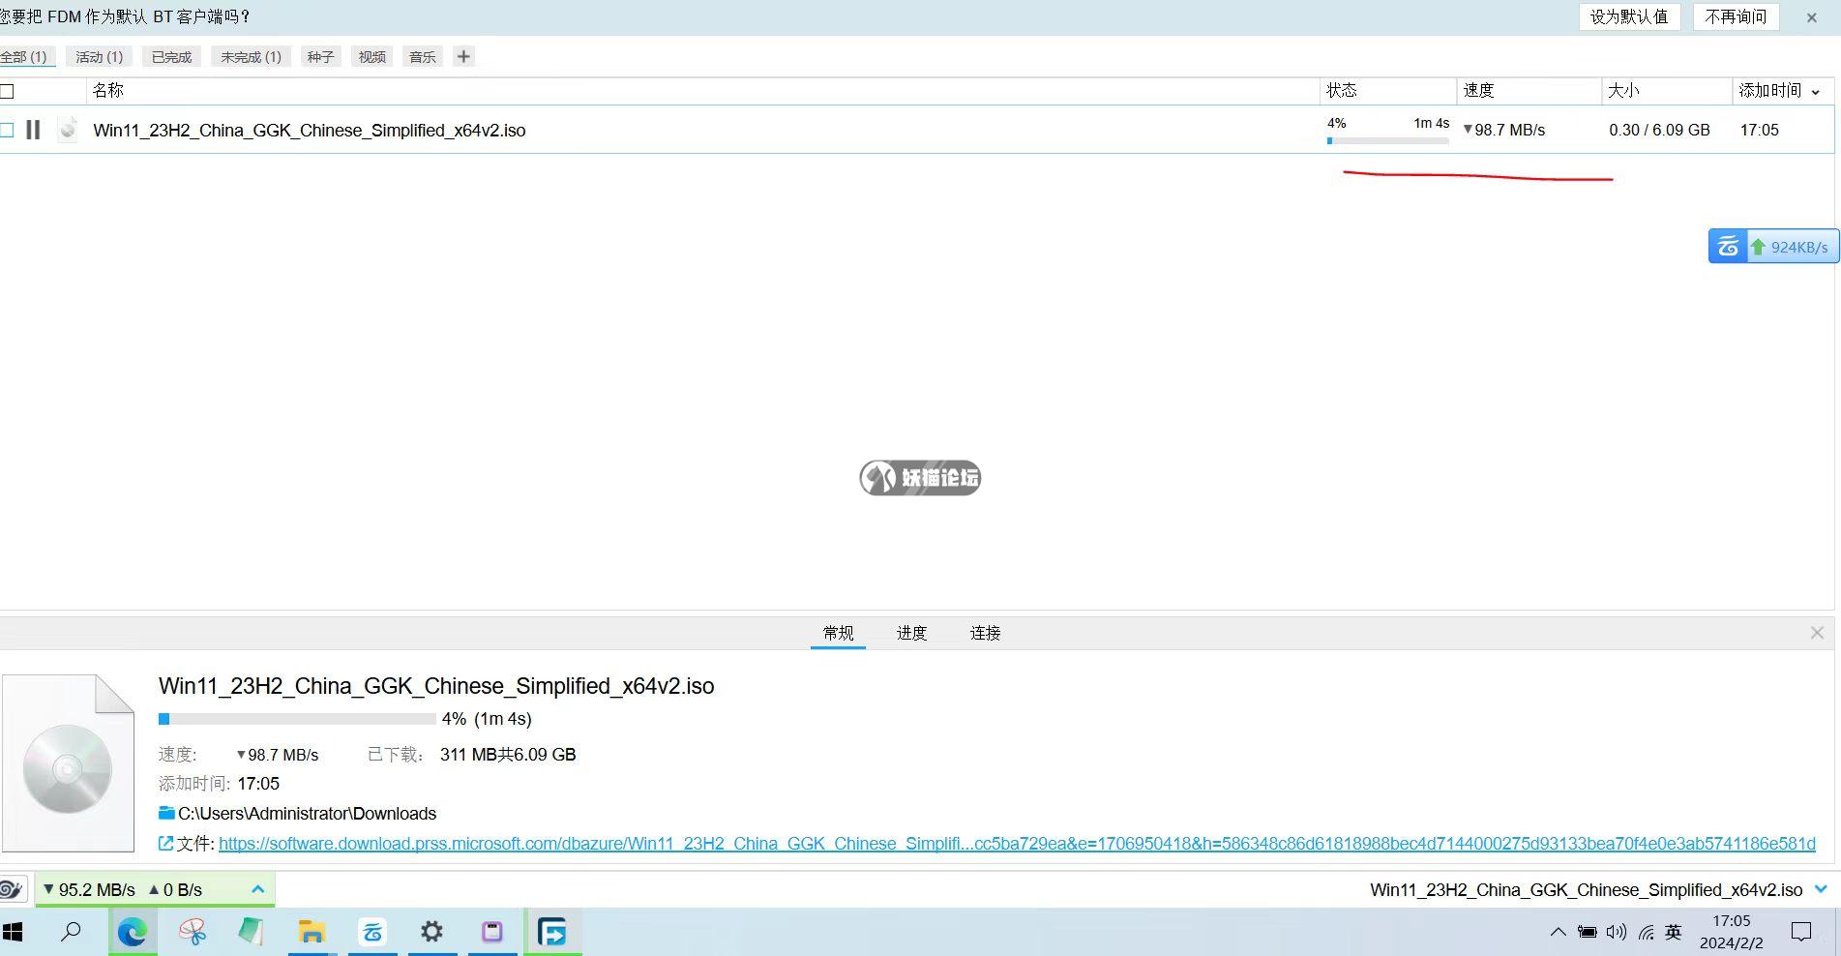Click the battery tray icon
1841x956 pixels.
pyautogui.click(x=1588, y=932)
